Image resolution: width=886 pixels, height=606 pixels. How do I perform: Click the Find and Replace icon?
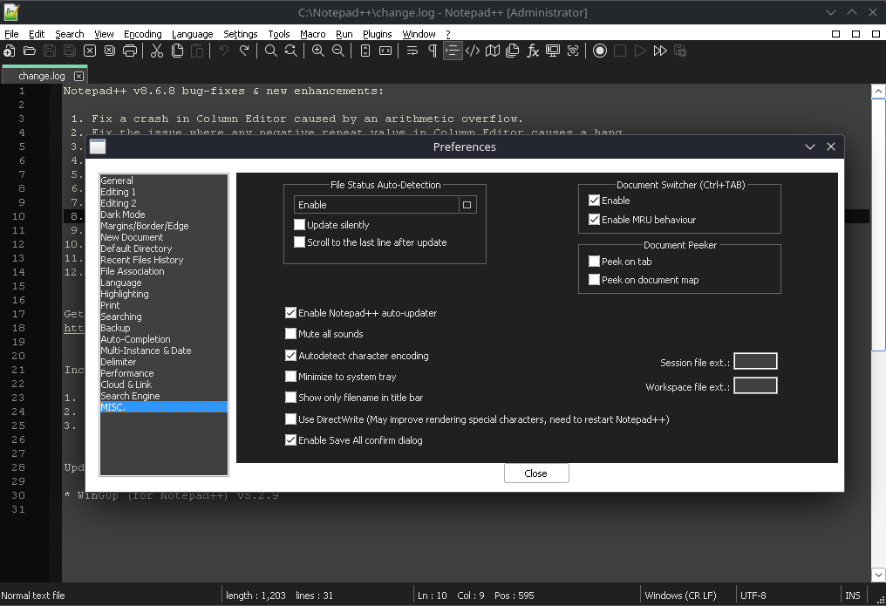click(x=291, y=51)
